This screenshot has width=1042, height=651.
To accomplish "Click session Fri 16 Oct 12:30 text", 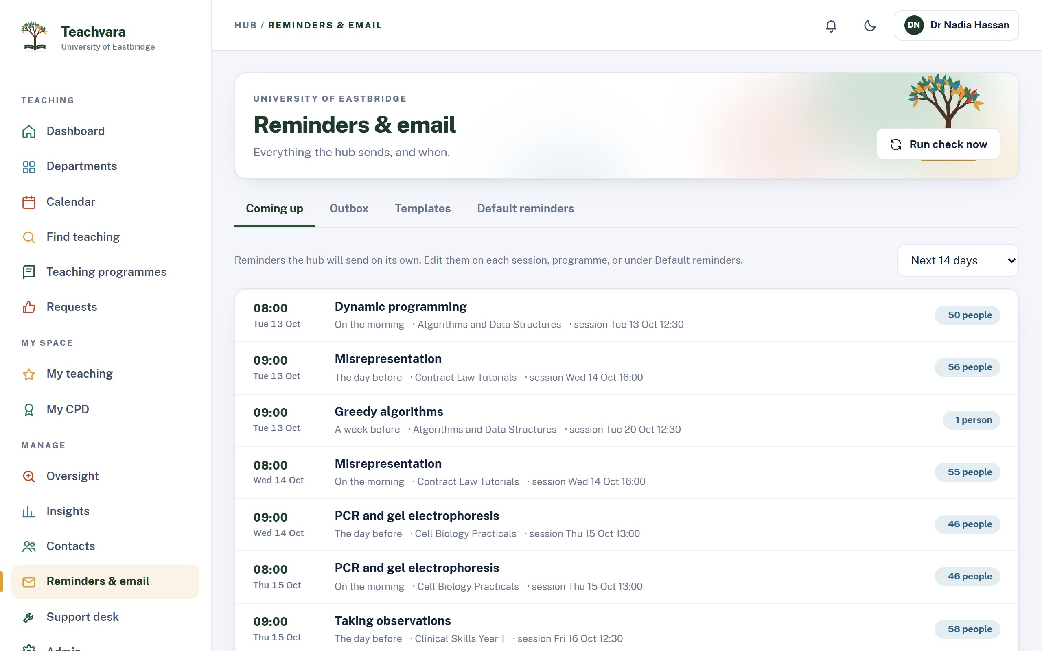I will (x=570, y=638).
